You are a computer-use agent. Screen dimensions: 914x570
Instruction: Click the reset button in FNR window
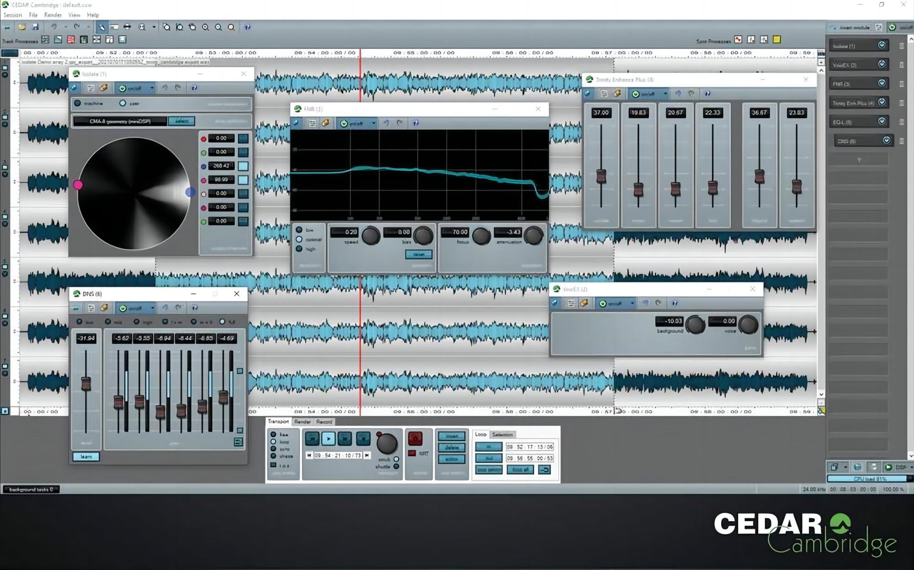(419, 254)
